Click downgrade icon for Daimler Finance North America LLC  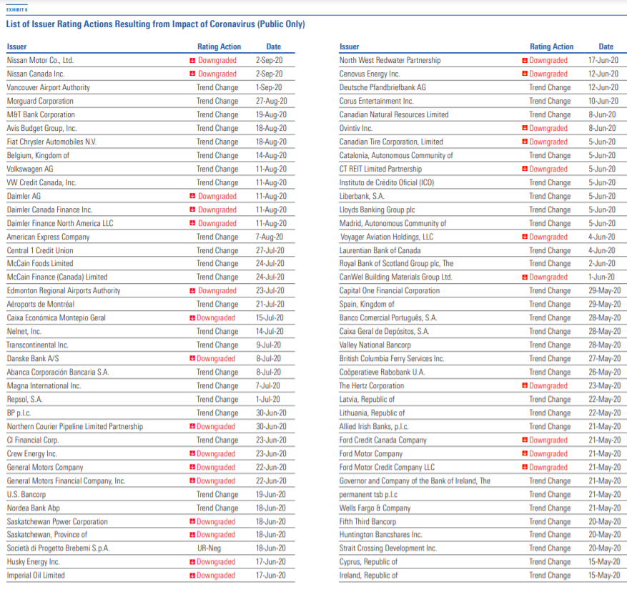click(192, 223)
